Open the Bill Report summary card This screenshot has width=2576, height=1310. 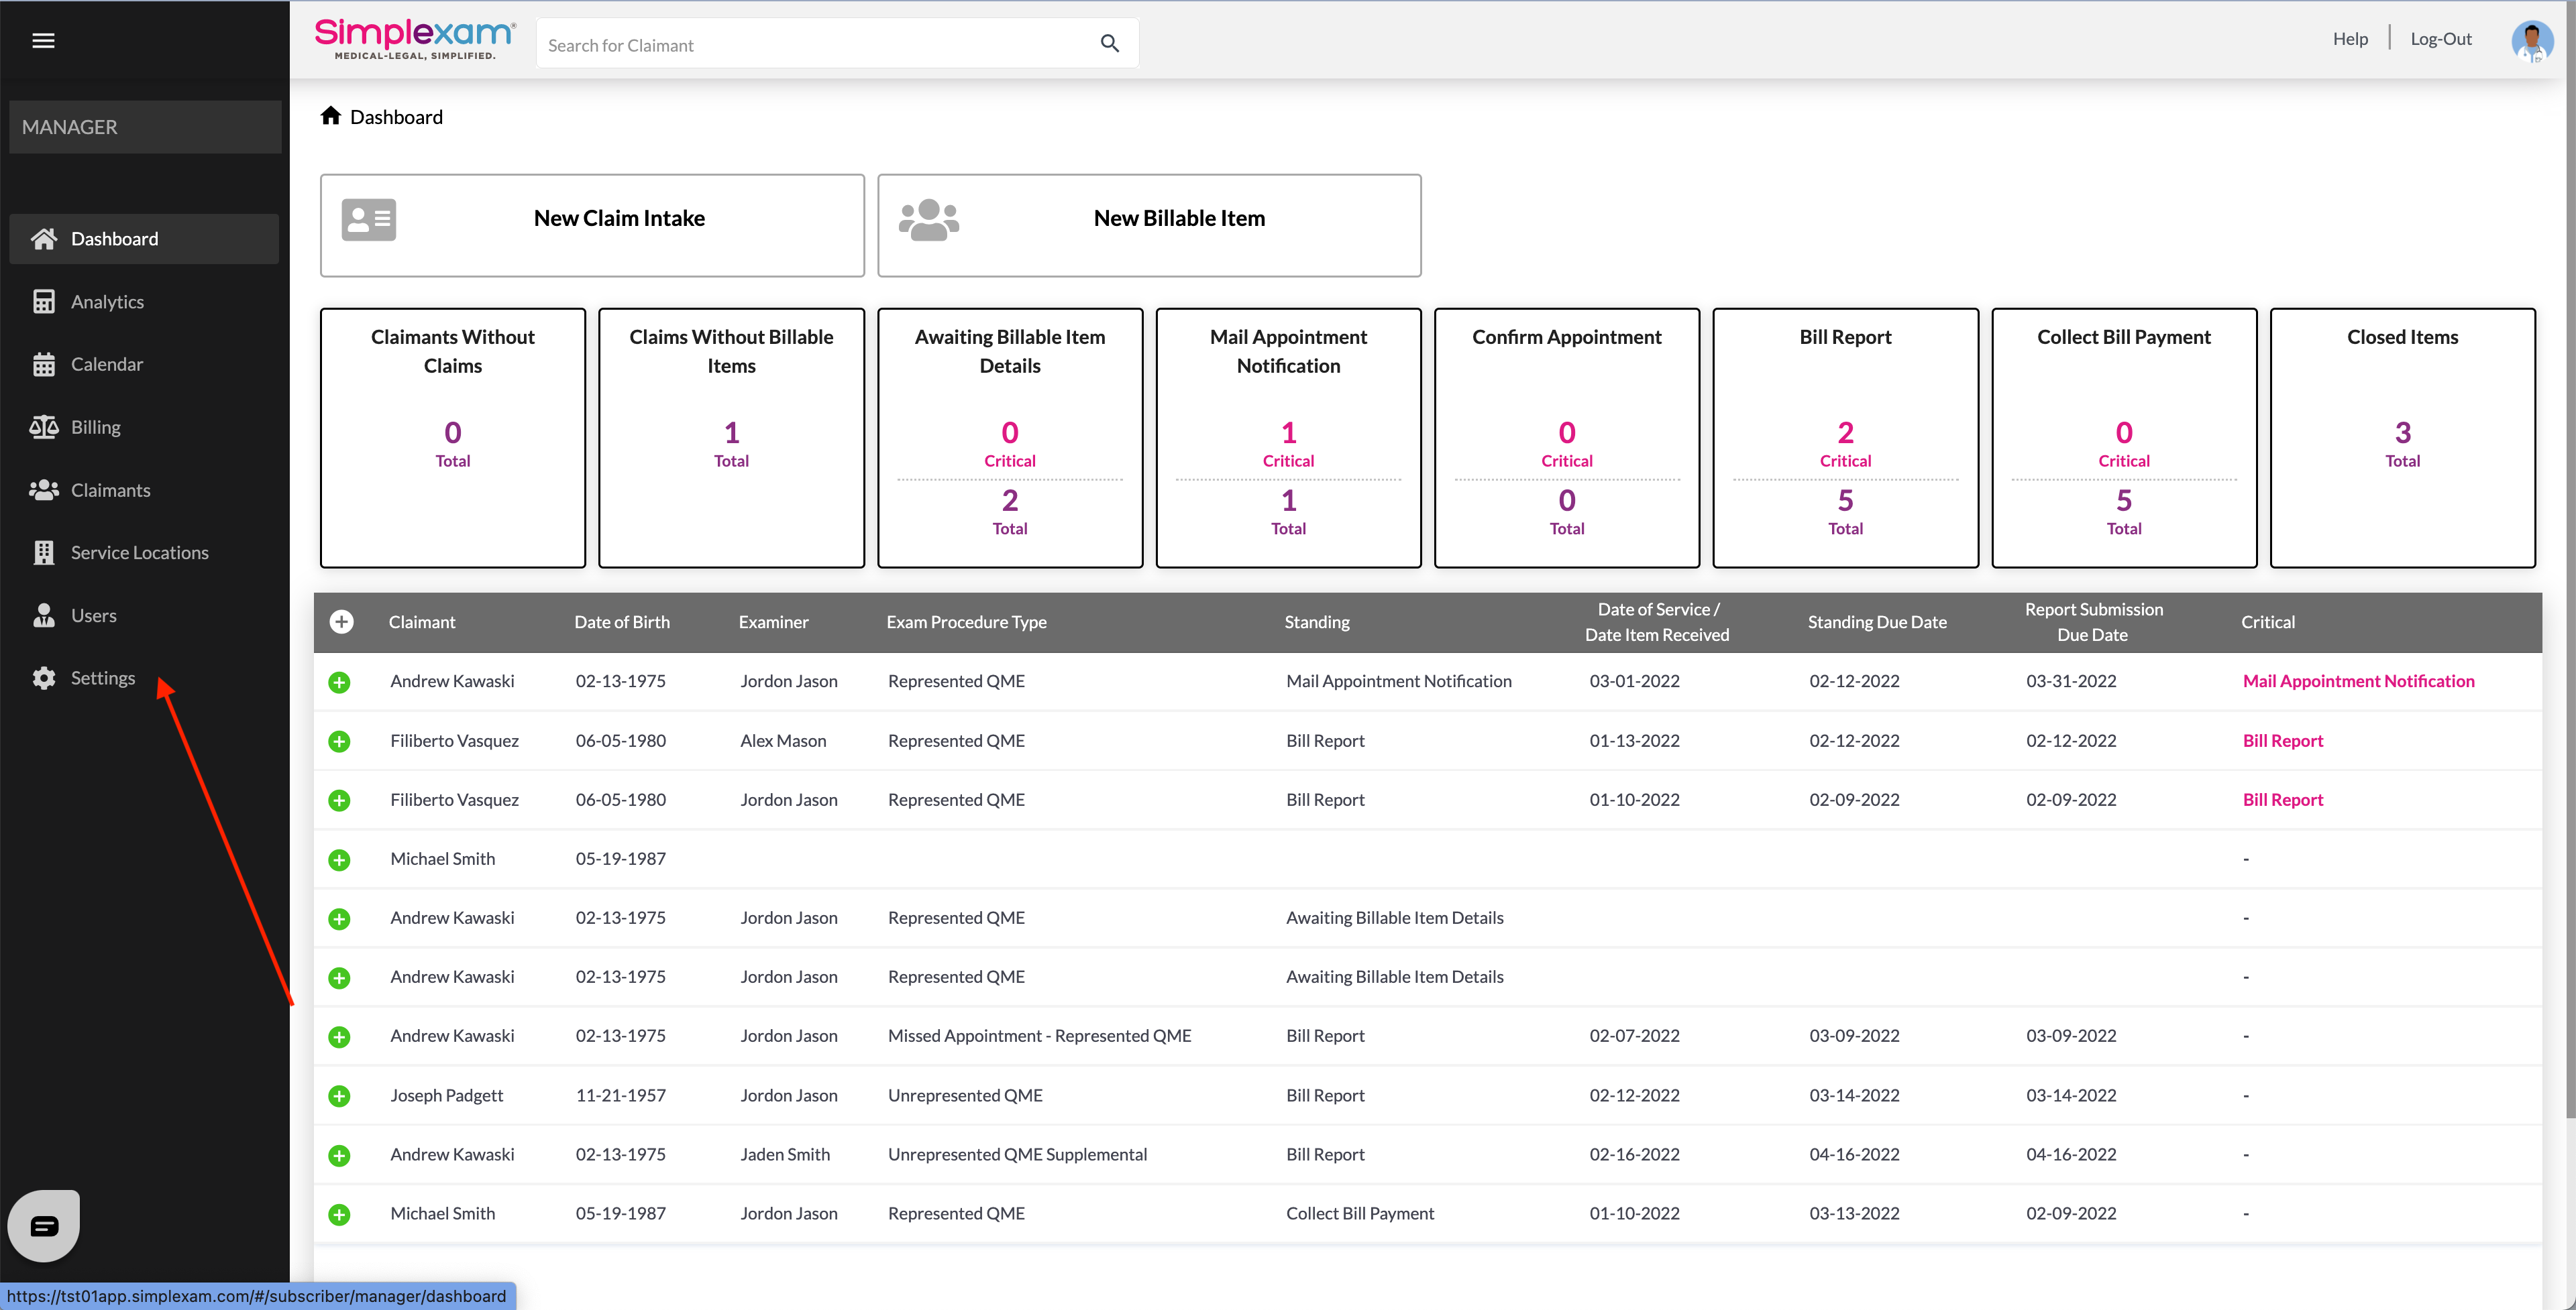1844,438
